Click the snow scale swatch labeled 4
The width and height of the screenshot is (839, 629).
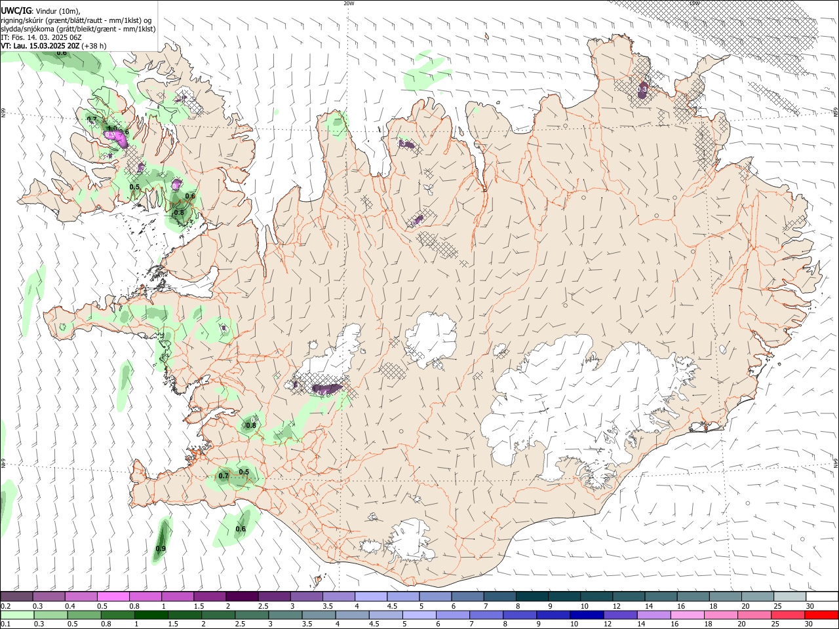point(371,596)
